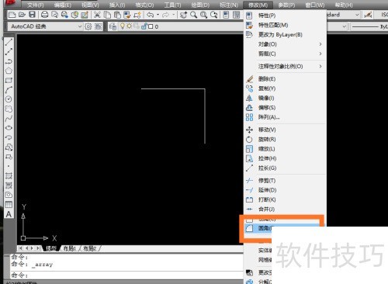Open the Redo history dropdown arrow
This screenshot has height=284, width=388.
point(173,15)
